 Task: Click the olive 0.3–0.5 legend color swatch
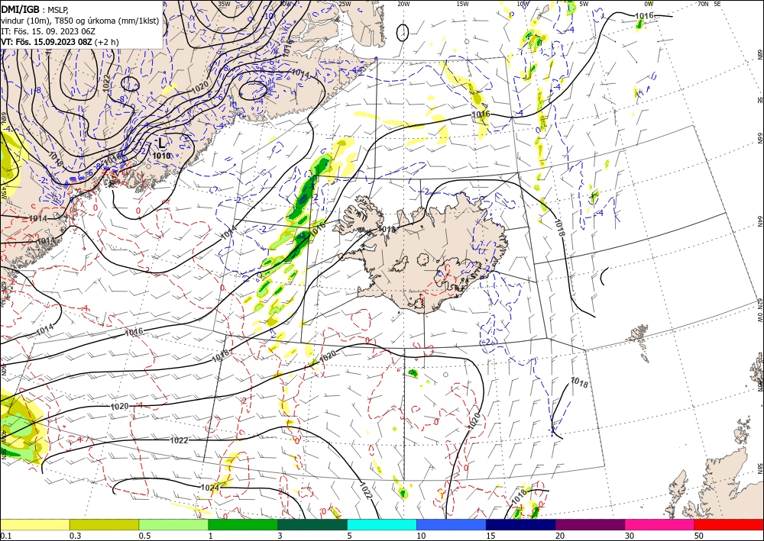pyautogui.click(x=104, y=524)
